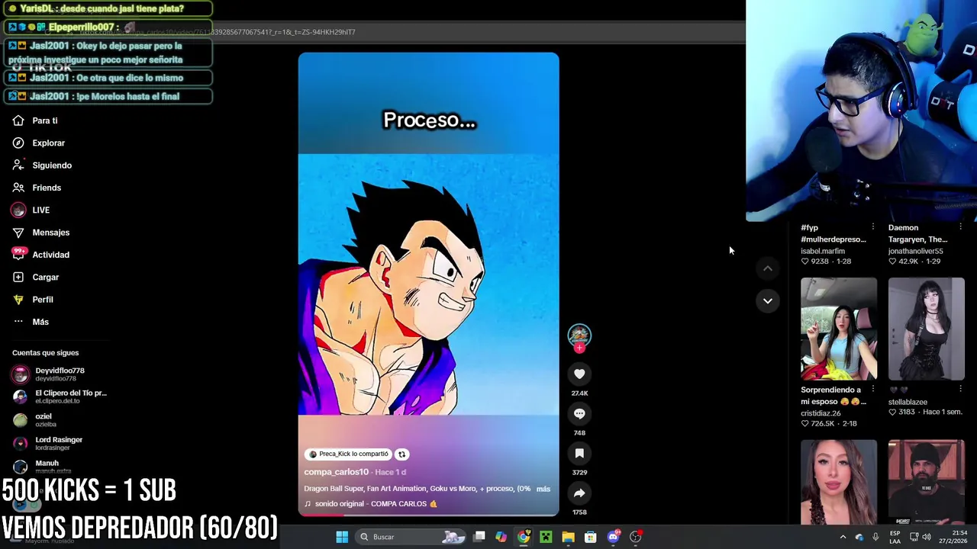This screenshot has width=977, height=549.
Task: Open Minecraft from taskbar
Action: [x=546, y=537]
